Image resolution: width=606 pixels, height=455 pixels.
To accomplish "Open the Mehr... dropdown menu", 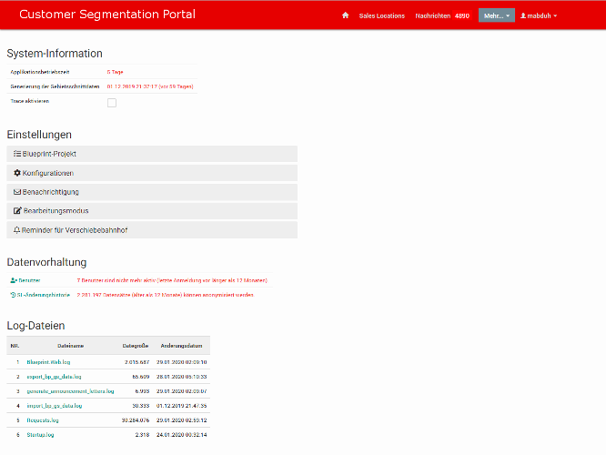I will 496,15.
